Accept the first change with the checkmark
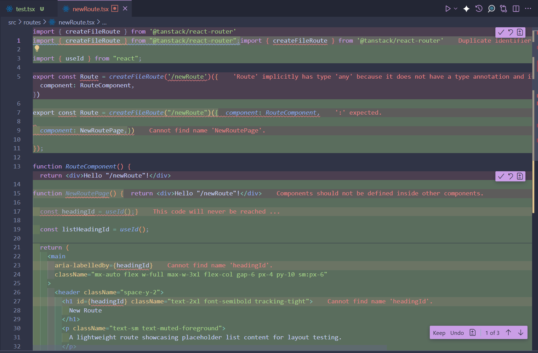Image resolution: width=538 pixels, height=353 pixels. [501, 33]
